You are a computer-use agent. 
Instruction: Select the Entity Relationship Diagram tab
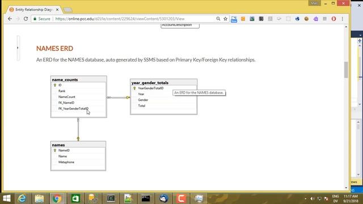coord(33,10)
